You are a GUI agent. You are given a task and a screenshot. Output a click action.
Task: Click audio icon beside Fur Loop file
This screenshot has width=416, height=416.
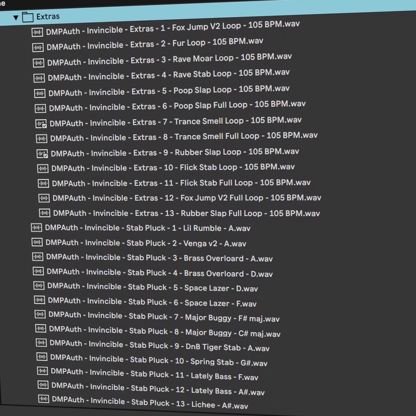pos(38,47)
